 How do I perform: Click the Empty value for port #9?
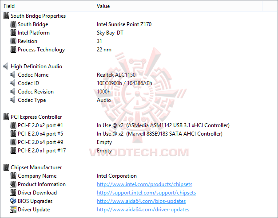[x=104, y=142]
